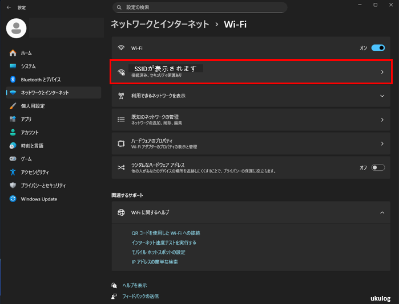Viewport: 399px width, 304px height.
Task: Click the Home icon in the sidebar
Action: coord(13,53)
